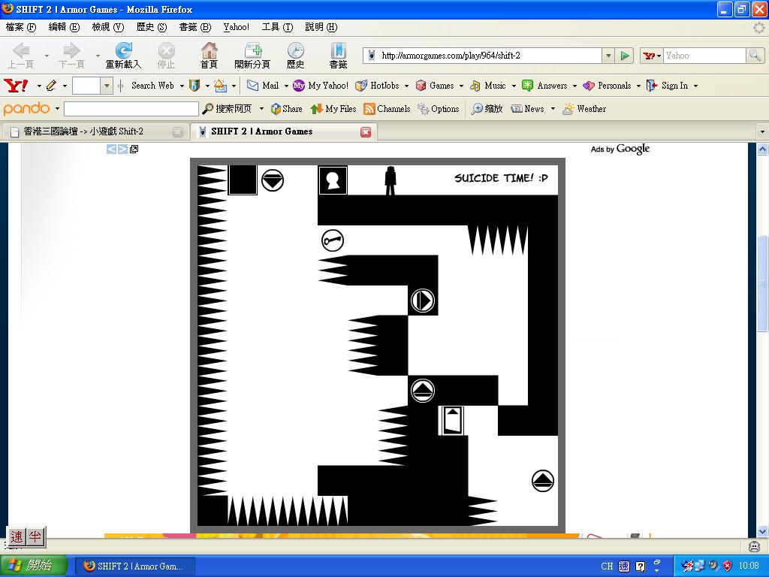Screen dimensions: 769x577
Task: Click Pando web search button
Action: pyautogui.click(x=227, y=108)
